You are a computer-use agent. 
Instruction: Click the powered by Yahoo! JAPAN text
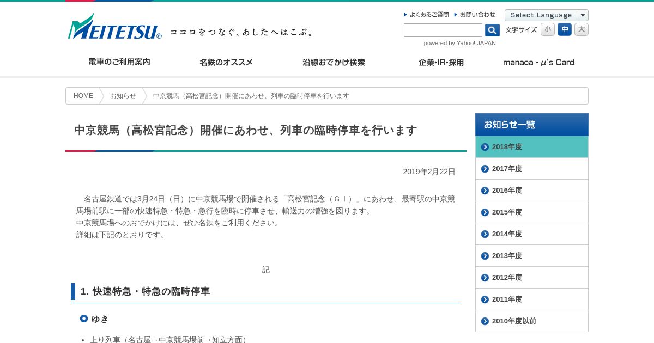[460, 43]
